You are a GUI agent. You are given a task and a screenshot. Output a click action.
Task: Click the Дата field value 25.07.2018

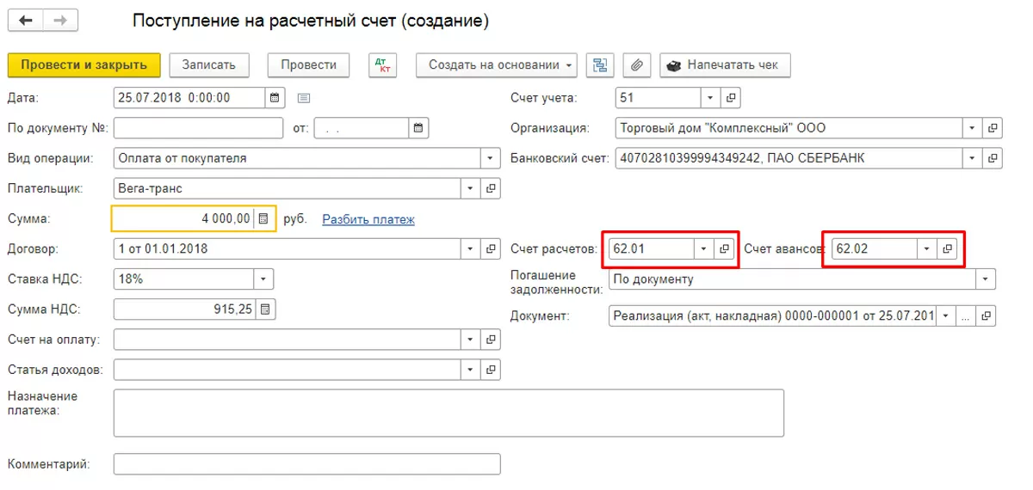pos(189,98)
